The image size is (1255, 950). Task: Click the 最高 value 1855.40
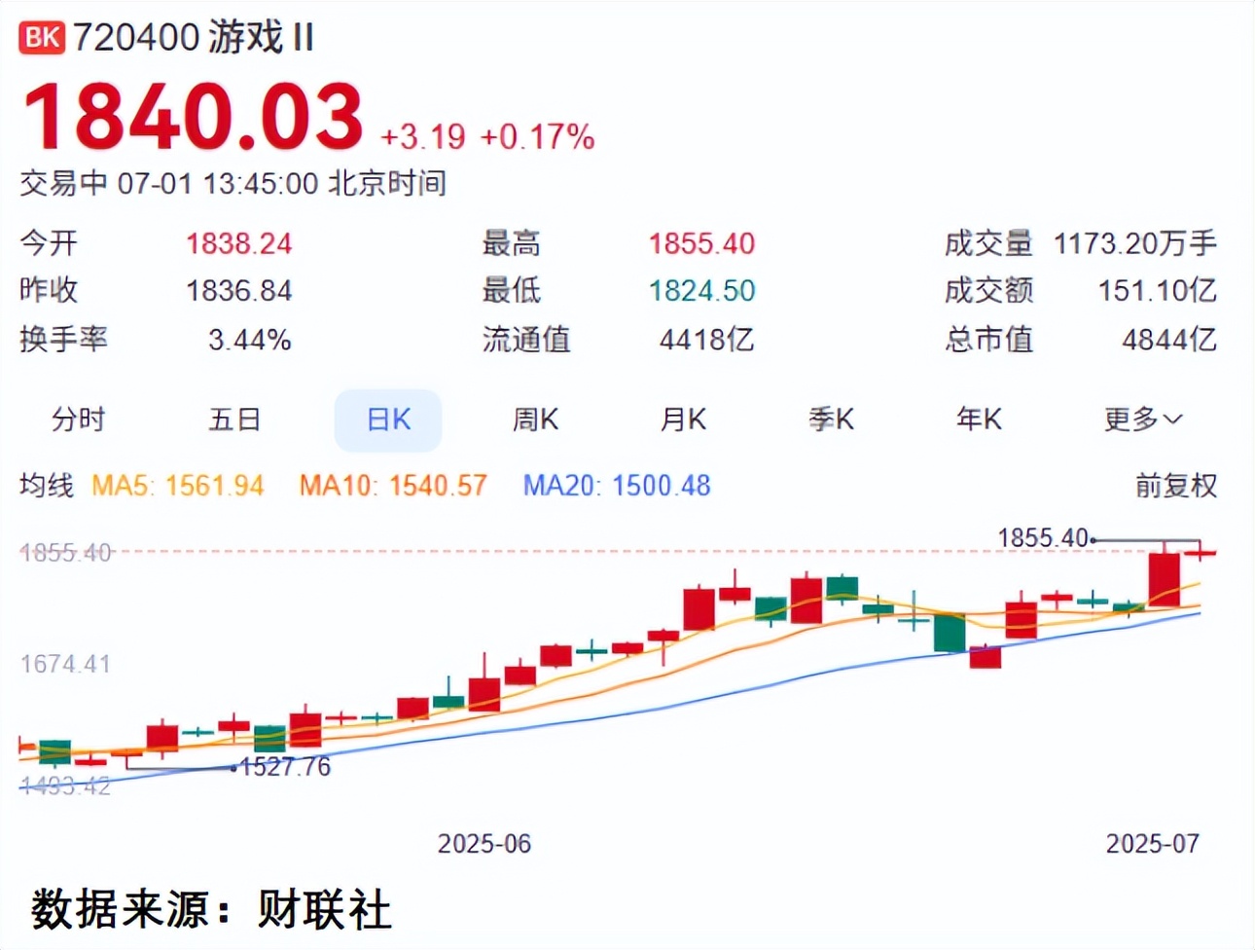tap(701, 243)
